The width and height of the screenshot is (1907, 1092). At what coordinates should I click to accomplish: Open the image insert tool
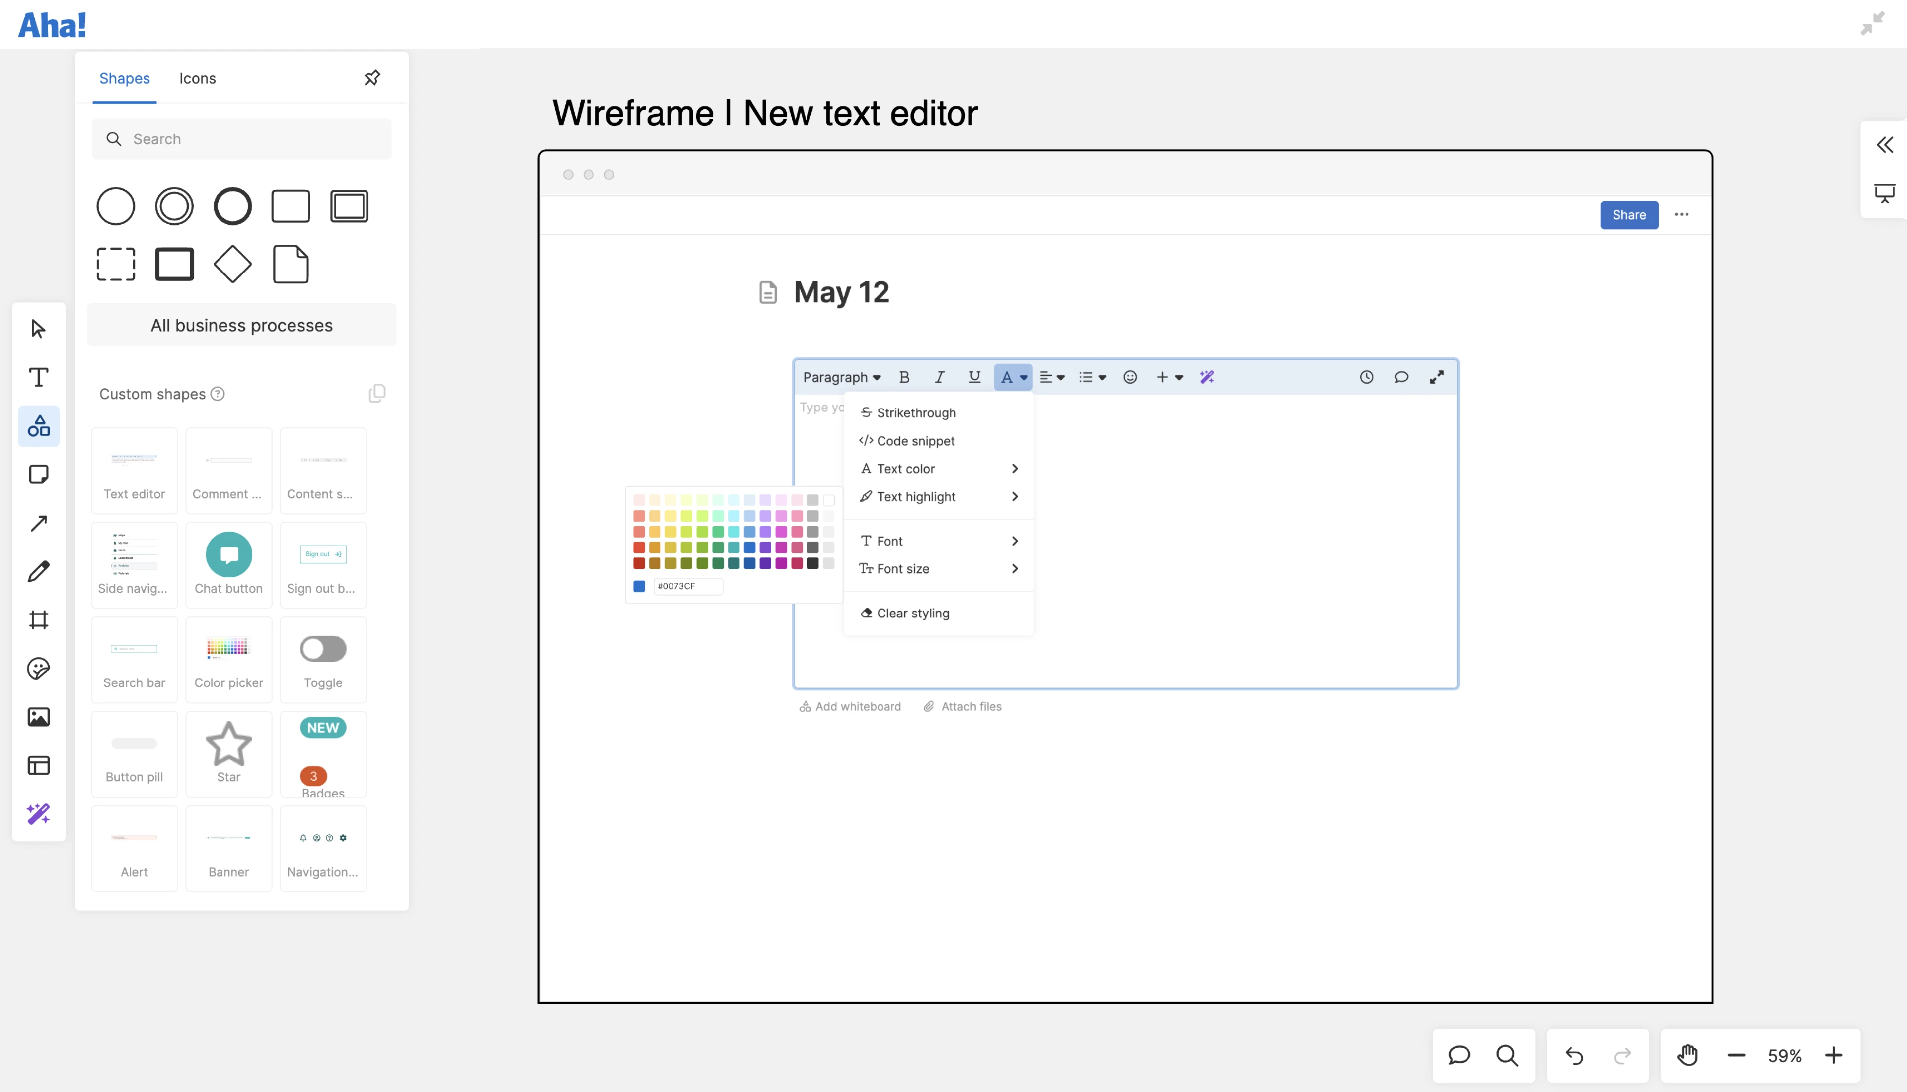(38, 717)
